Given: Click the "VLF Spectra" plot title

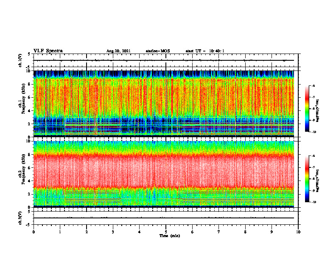Looking at the screenshot, I should (x=48, y=51).
